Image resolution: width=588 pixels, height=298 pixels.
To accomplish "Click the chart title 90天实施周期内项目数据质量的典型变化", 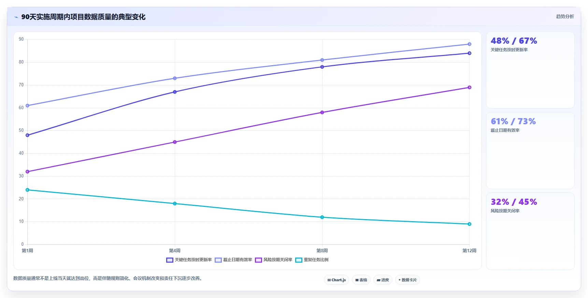I will coord(83,17).
